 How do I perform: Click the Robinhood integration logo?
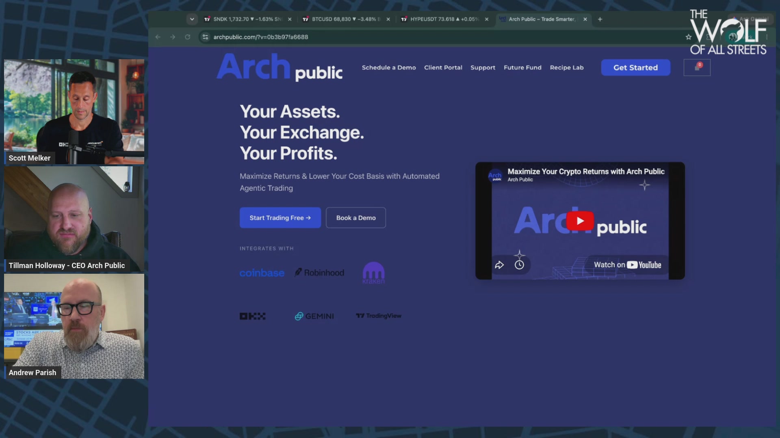[x=319, y=273]
